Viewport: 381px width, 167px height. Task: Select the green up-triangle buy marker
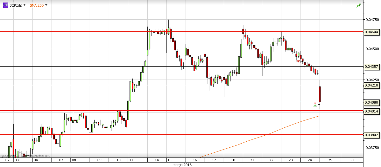tap(315, 105)
